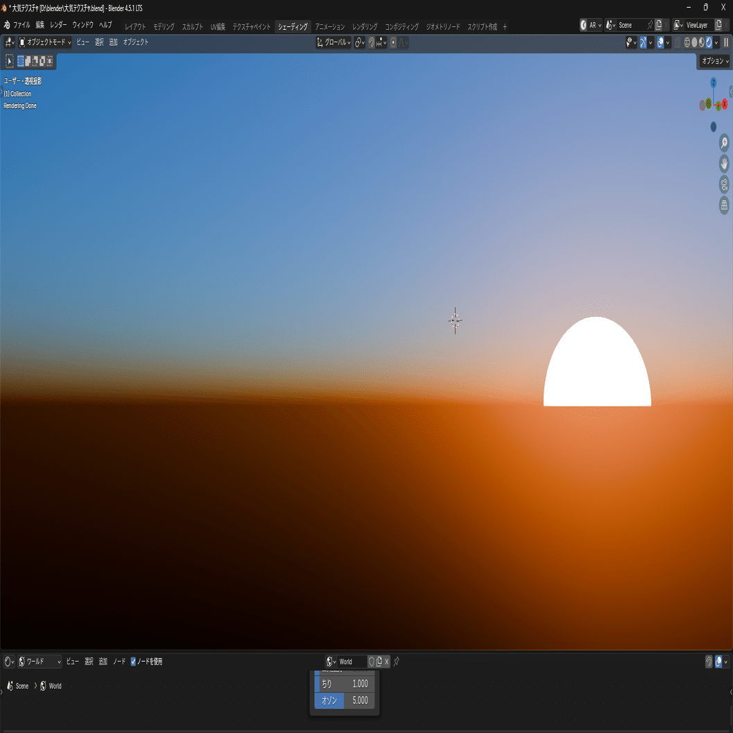Image resolution: width=733 pixels, height=733 pixels.
Task: Toggle proportional editing button
Action: pyautogui.click(x=393, y=42)
